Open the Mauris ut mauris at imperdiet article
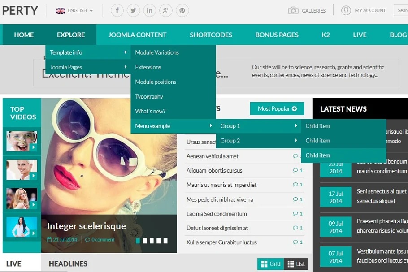This screenshot has height=272, width=408. (221, 185)
